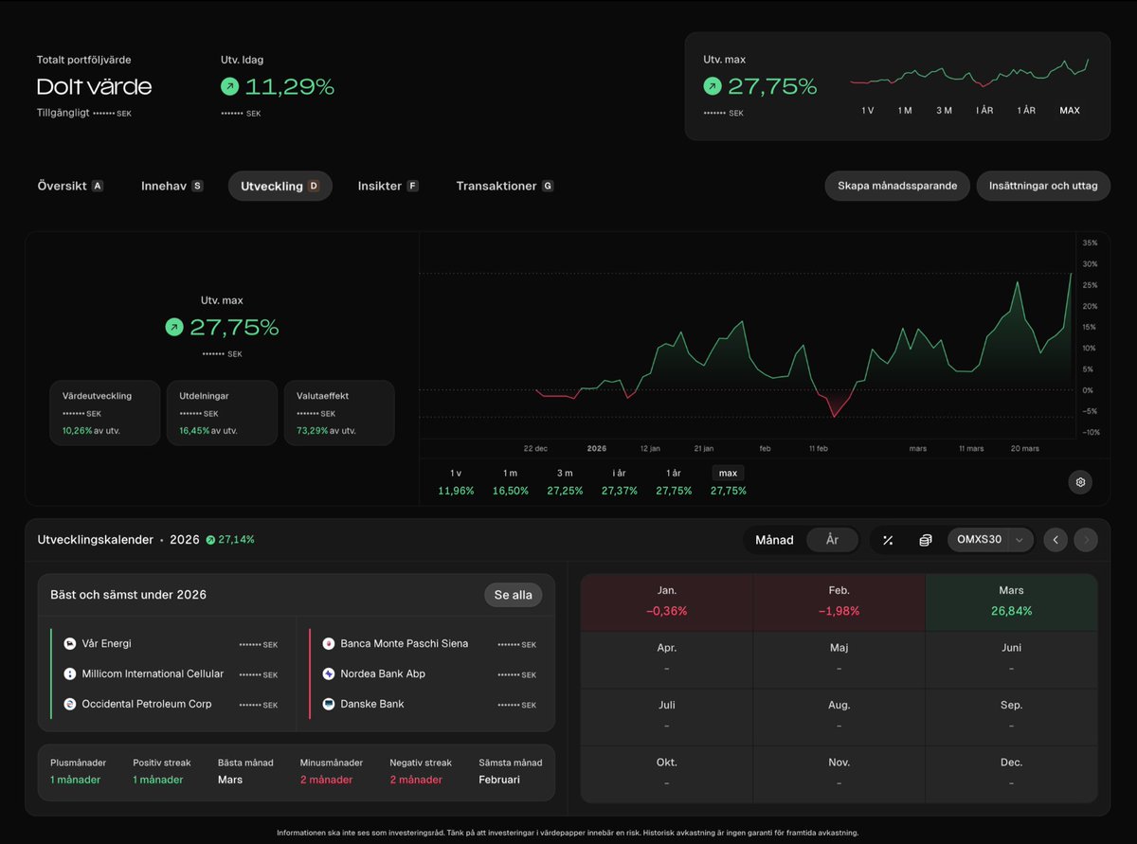
Task: Choose the 1 v period below main chart
Action: click(x=456, y=481)
